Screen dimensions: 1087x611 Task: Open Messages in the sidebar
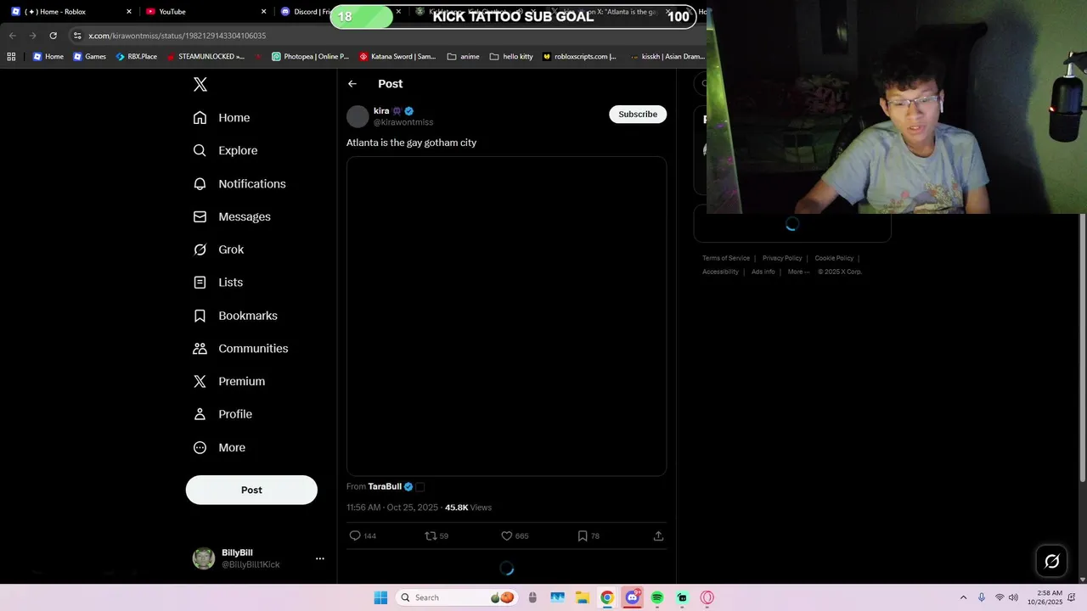pyautogui.click(x=232, y=216)
